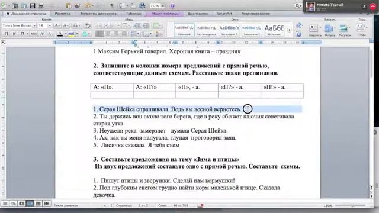Open the font color dropdown arrow
Viewport: 379px width, 213px height.
(x=66, y=34)
